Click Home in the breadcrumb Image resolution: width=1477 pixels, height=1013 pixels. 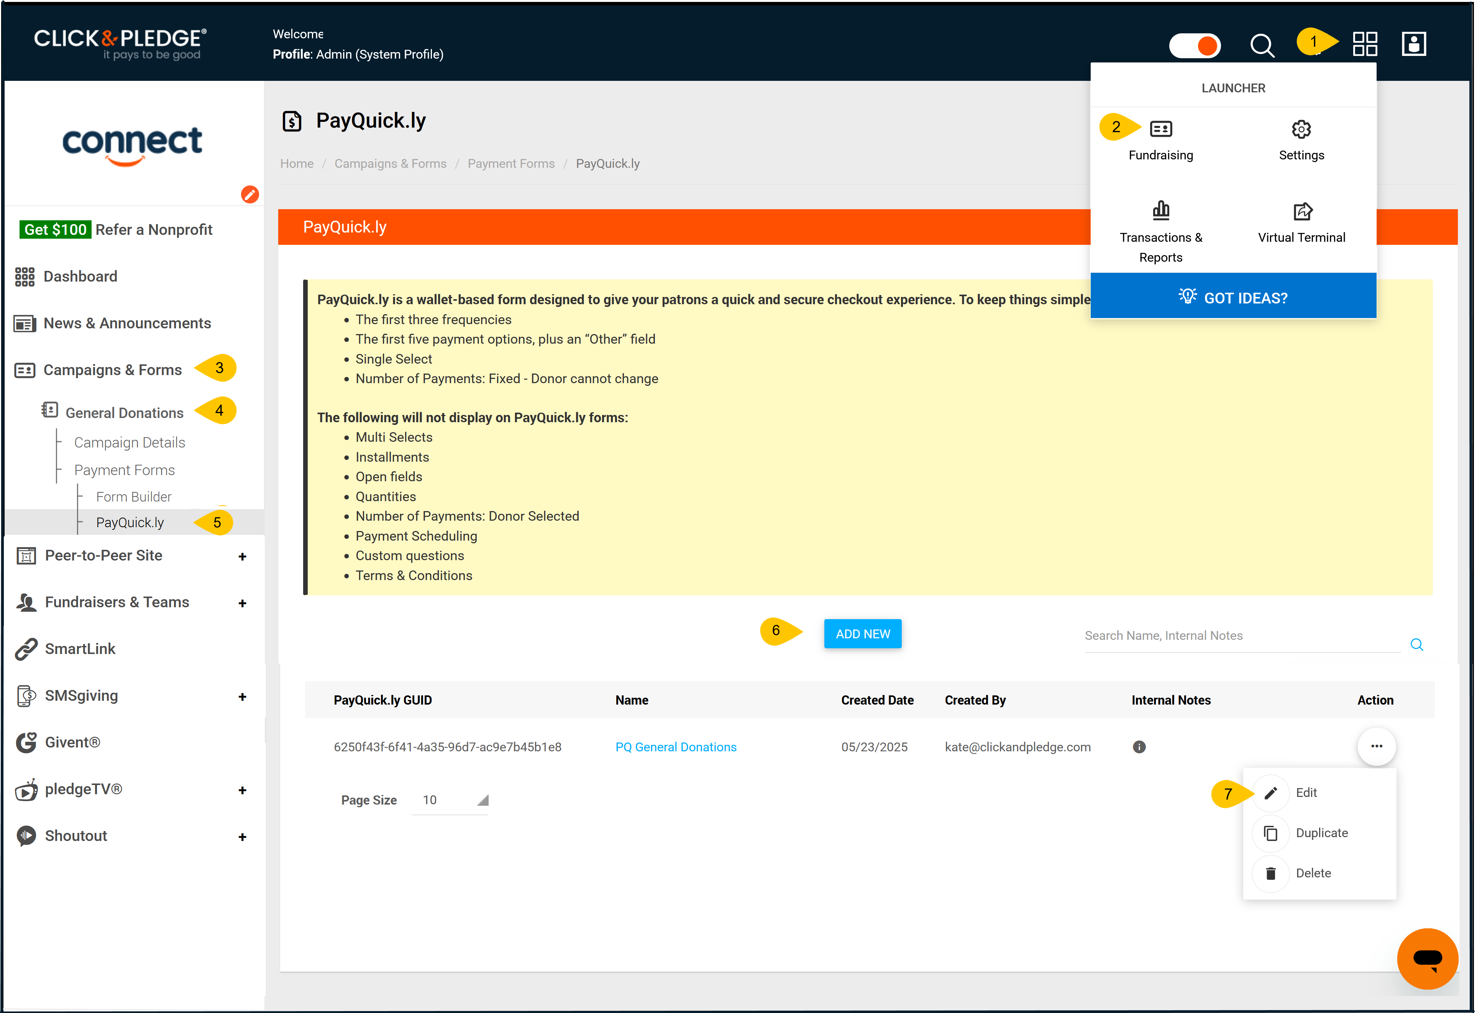pos(297,163)
